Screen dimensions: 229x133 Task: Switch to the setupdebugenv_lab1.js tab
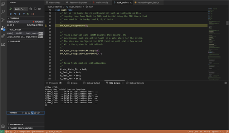click(147, 3)
